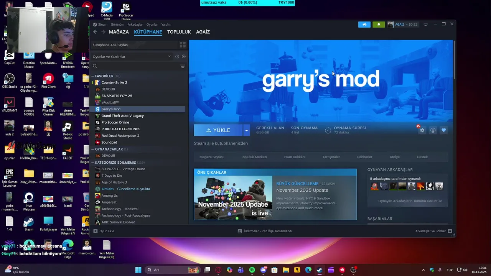Open the Mağaza Sayfası link
The width and height of the screenshot is (491, 276).
tap(211, 157)
